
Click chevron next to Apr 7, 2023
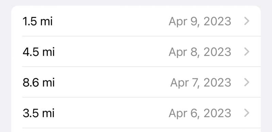tap(247, 82)
